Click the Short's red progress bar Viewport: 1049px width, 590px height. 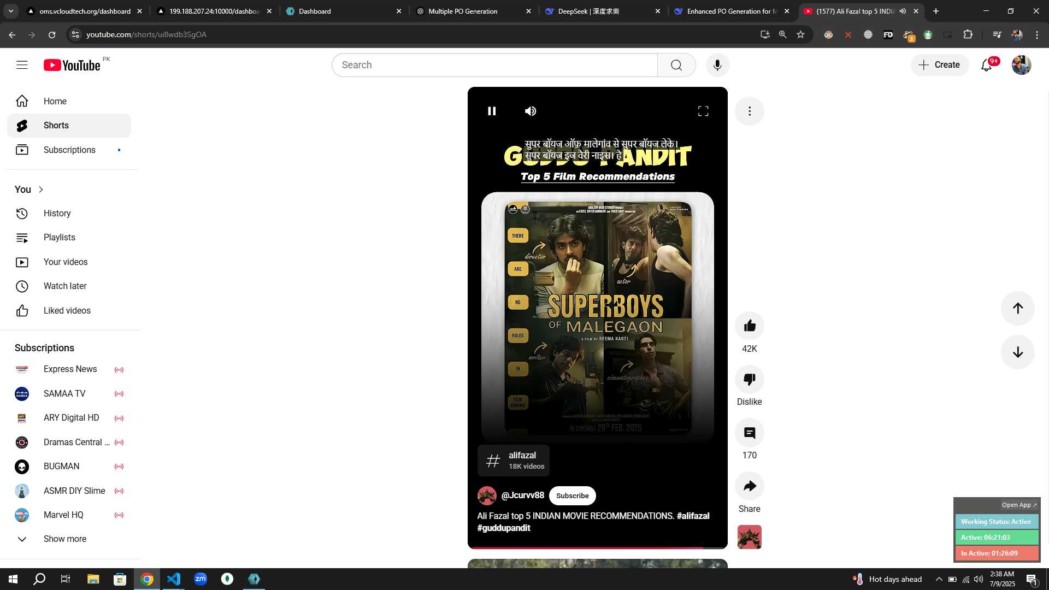click(597, 547)
